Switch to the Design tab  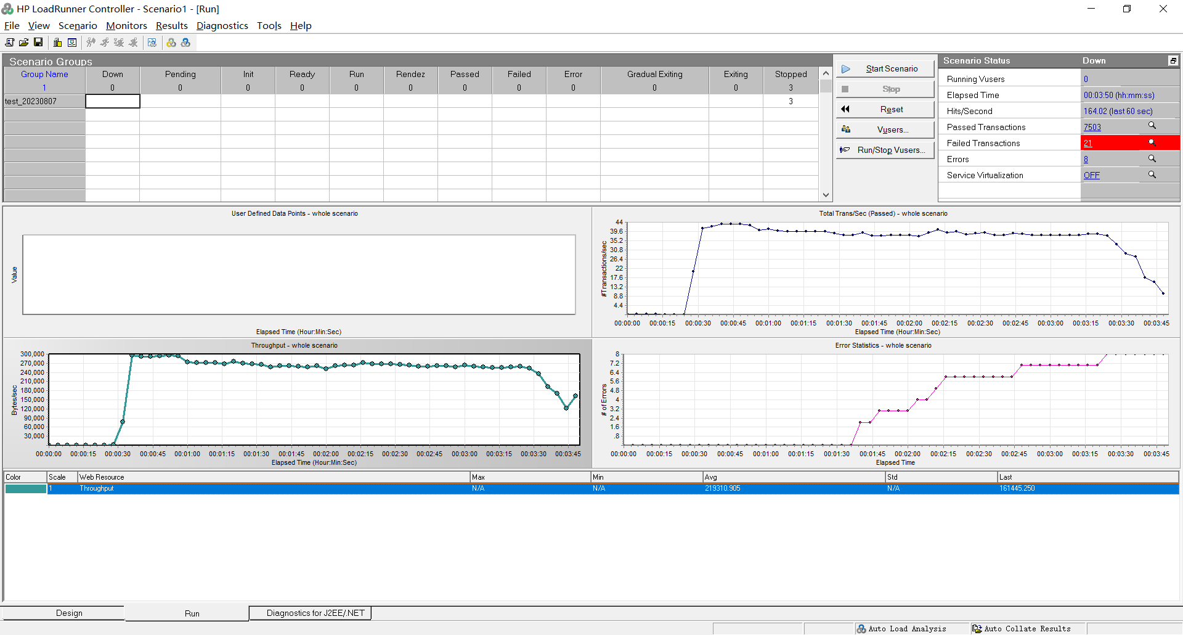pyautogui.click(x=63, y=613)
